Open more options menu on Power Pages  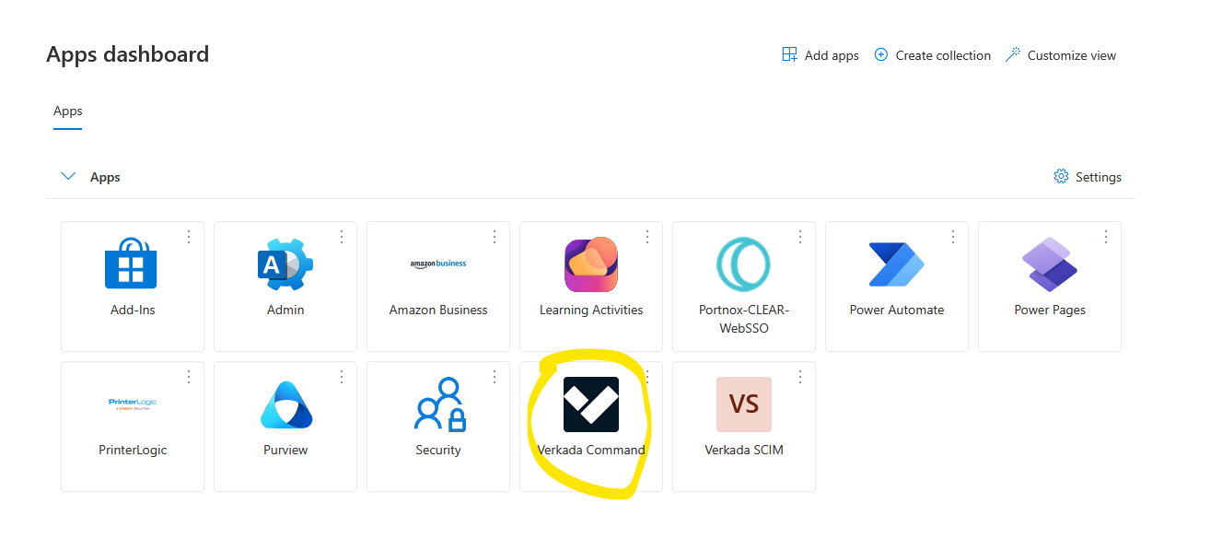click(1106, 237)
